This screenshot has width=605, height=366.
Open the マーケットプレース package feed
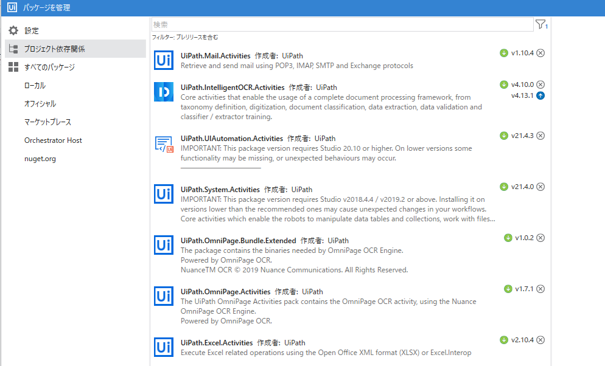click(x=48, y=122)
